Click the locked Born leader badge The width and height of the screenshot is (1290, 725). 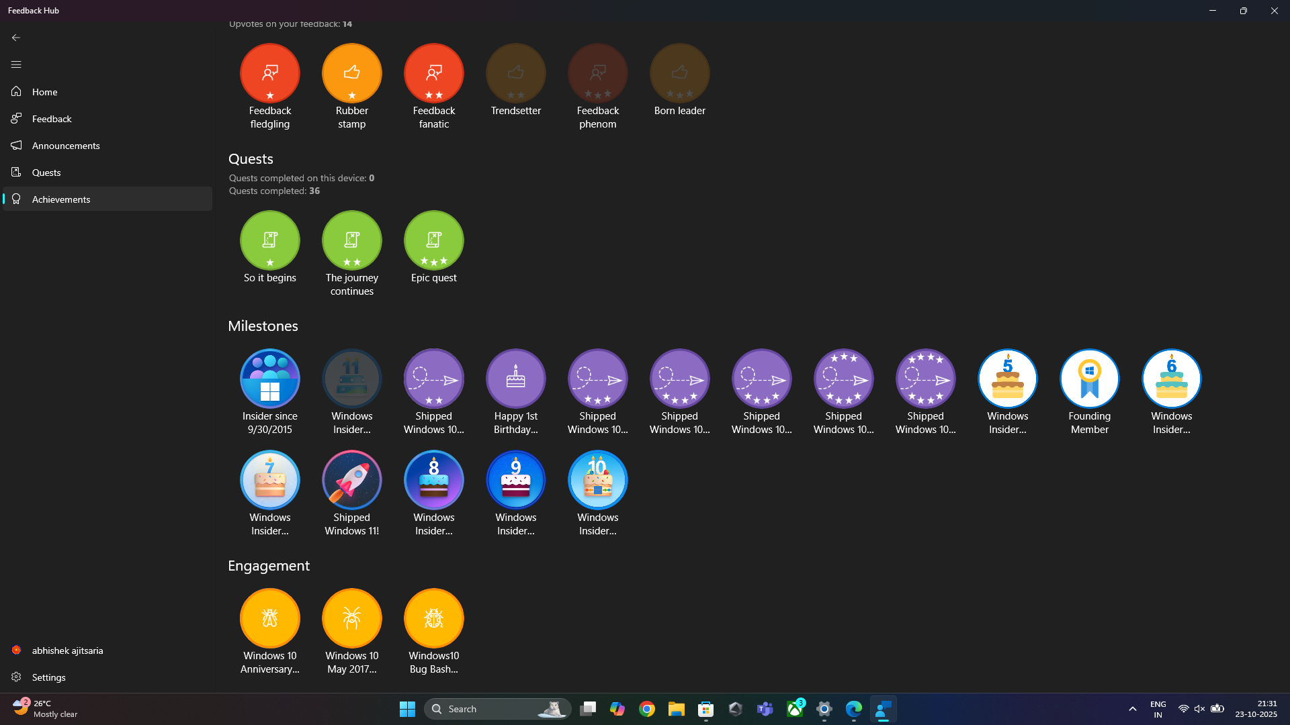tap(680, 74)
